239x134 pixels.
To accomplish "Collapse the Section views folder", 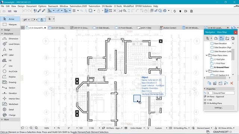I will coord(207,71).
